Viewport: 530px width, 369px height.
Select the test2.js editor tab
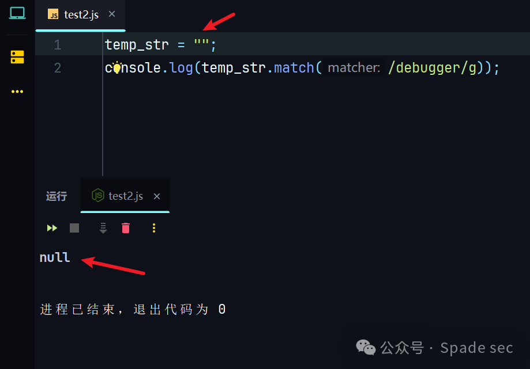pyautogui.click(x=81, y=15)
